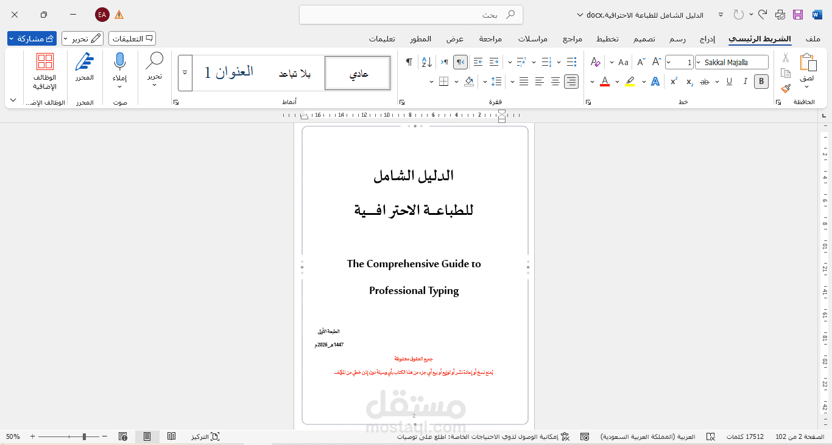Click the 50% zoom level
Image resolution: width=832 pixels, height=445 pixels.
(13, 436)
